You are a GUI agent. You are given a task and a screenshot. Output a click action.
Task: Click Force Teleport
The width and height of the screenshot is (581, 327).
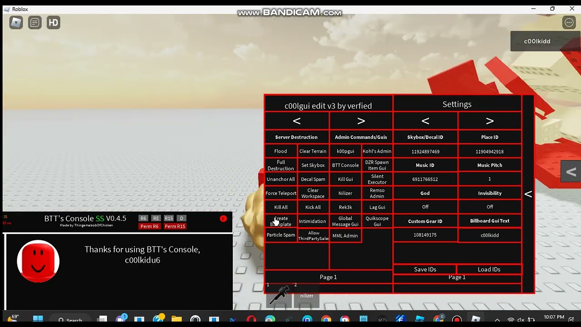[281, 193]
